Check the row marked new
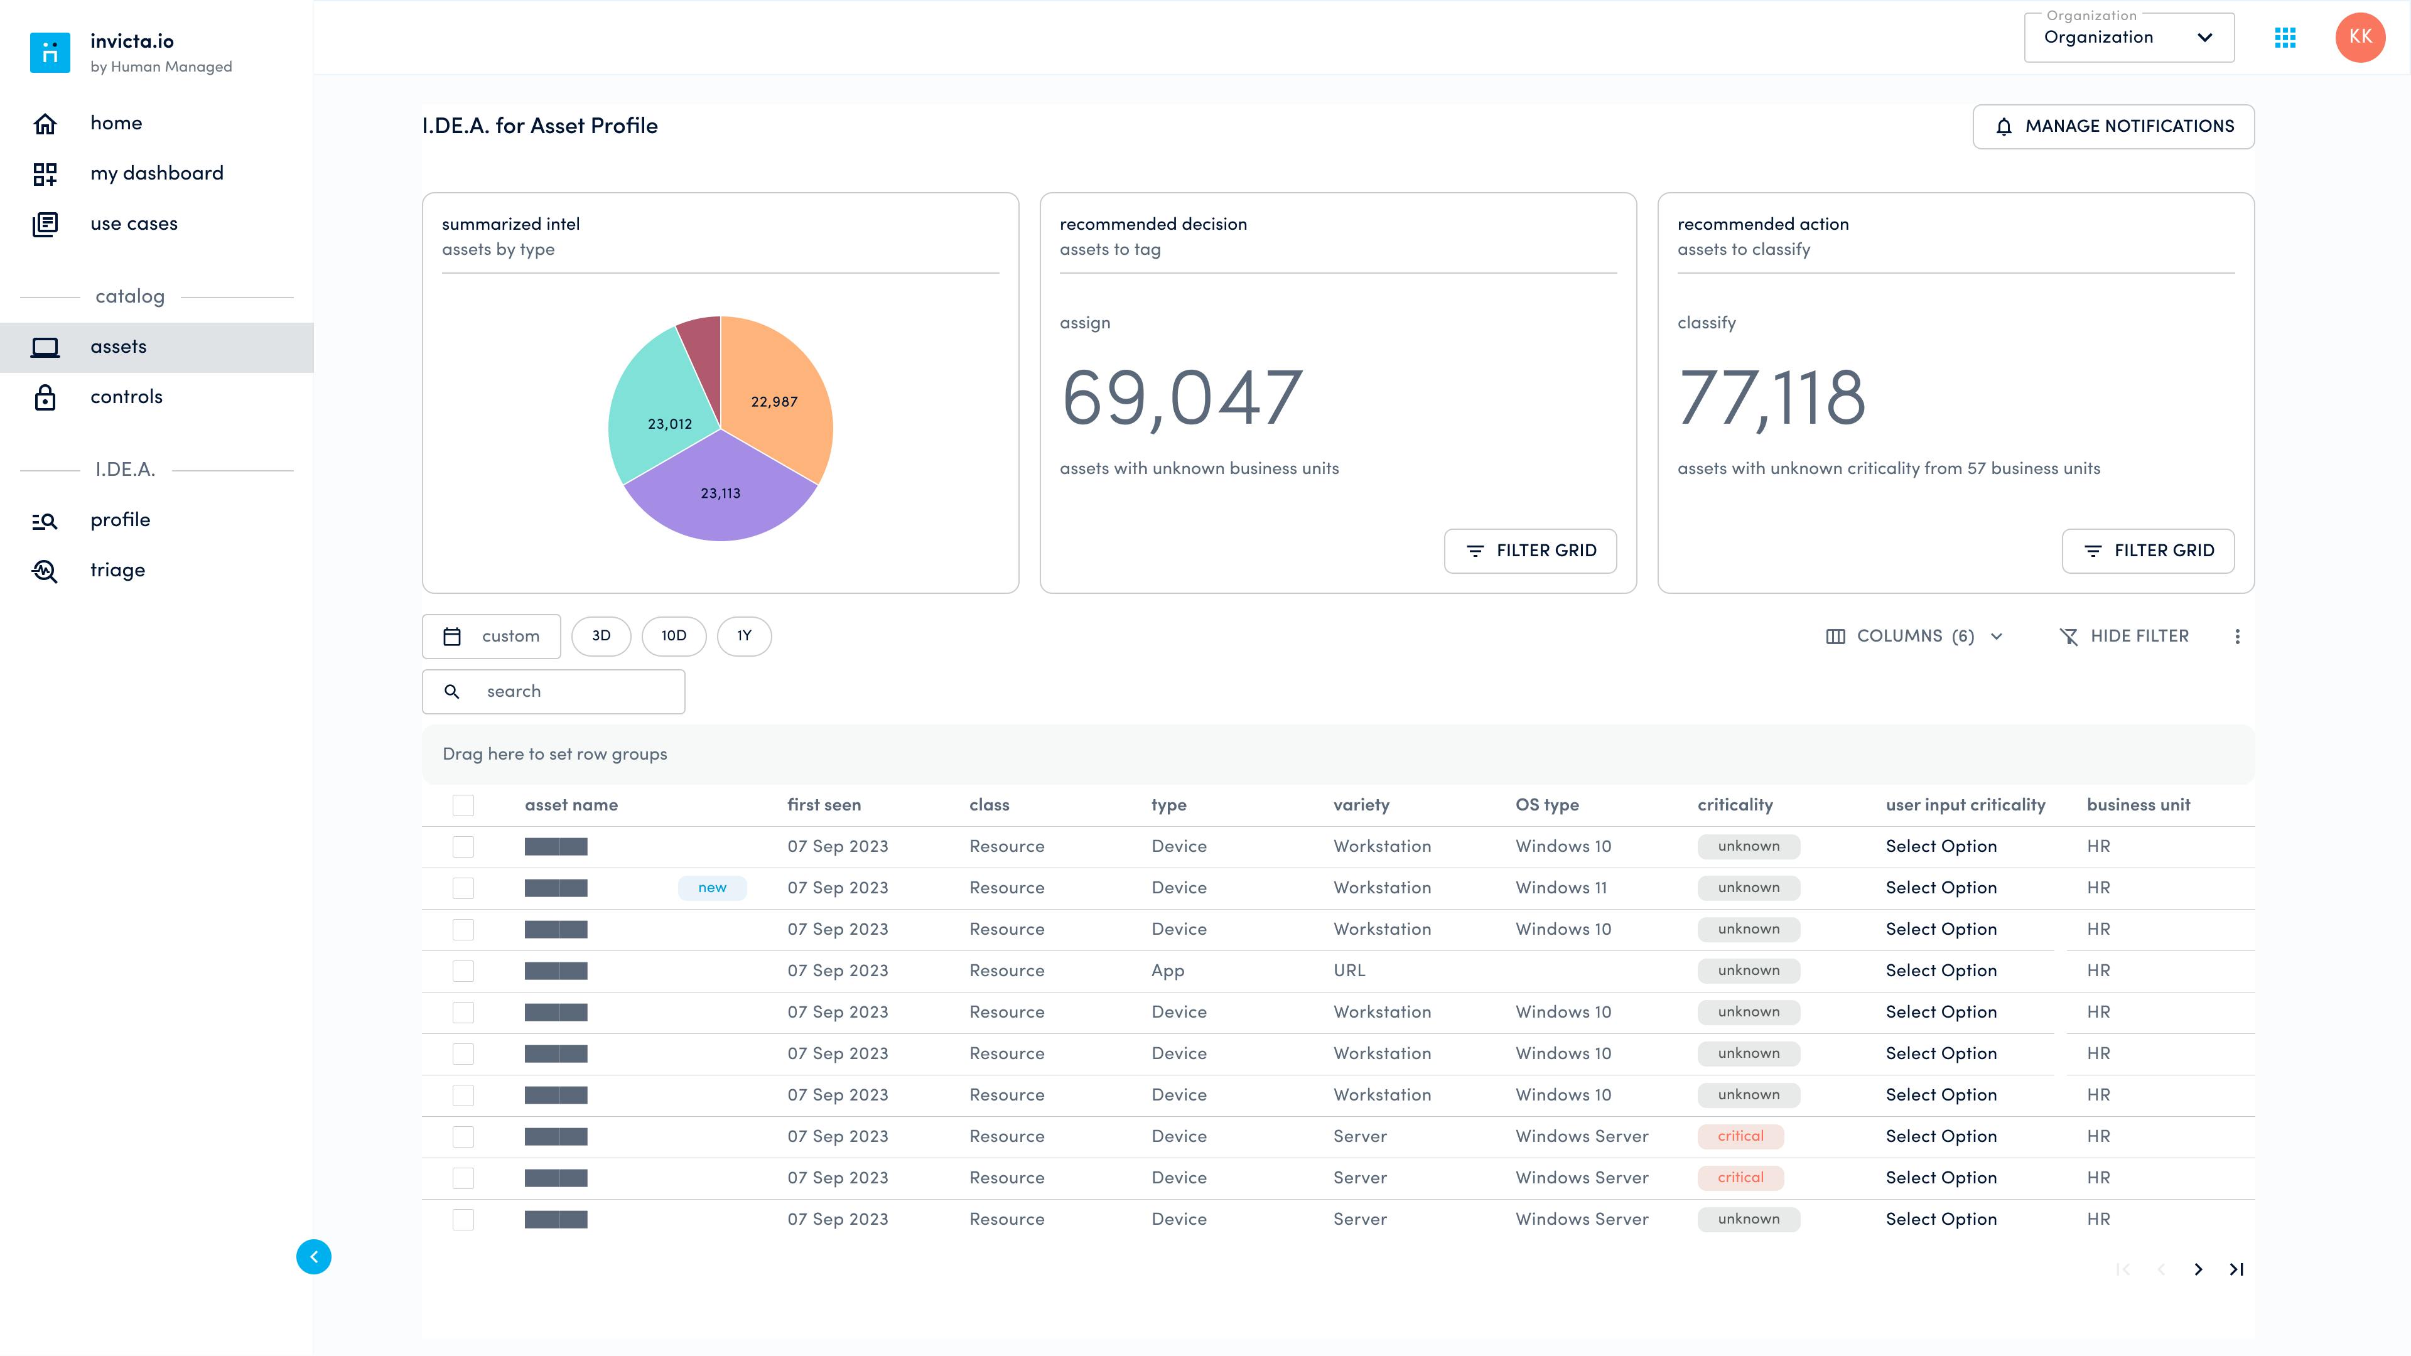 [463, 887]
